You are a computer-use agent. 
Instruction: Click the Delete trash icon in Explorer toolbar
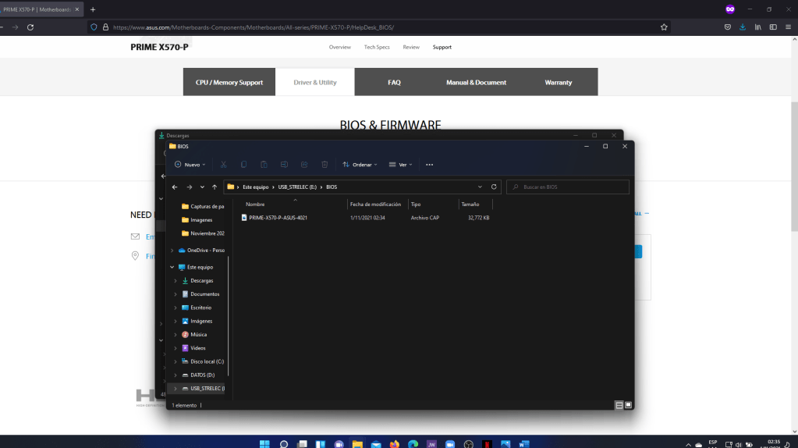click(325, 165)
